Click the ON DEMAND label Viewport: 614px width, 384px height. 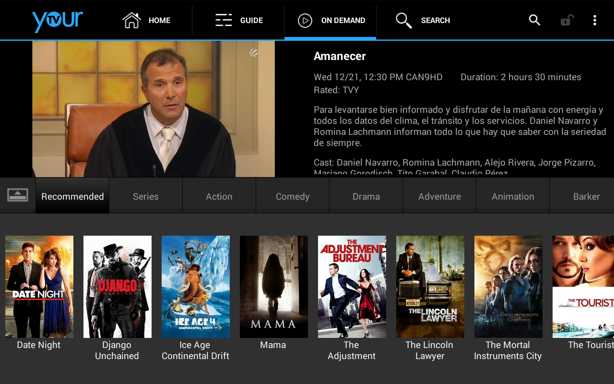coord(343,21)
